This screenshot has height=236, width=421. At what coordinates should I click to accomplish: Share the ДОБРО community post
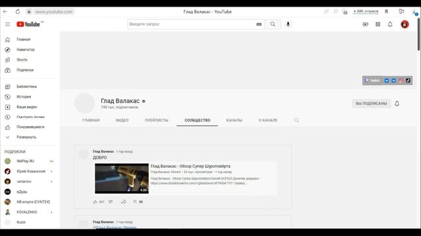point(124,202)
